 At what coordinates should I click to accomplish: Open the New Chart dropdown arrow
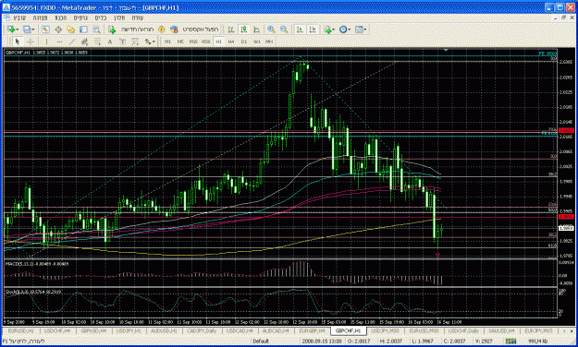click(18, 30)
